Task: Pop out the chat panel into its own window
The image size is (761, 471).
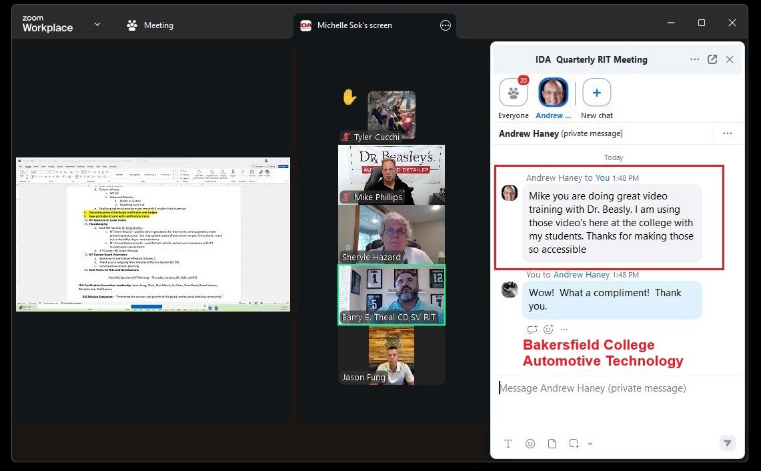Action: (712, 59)
